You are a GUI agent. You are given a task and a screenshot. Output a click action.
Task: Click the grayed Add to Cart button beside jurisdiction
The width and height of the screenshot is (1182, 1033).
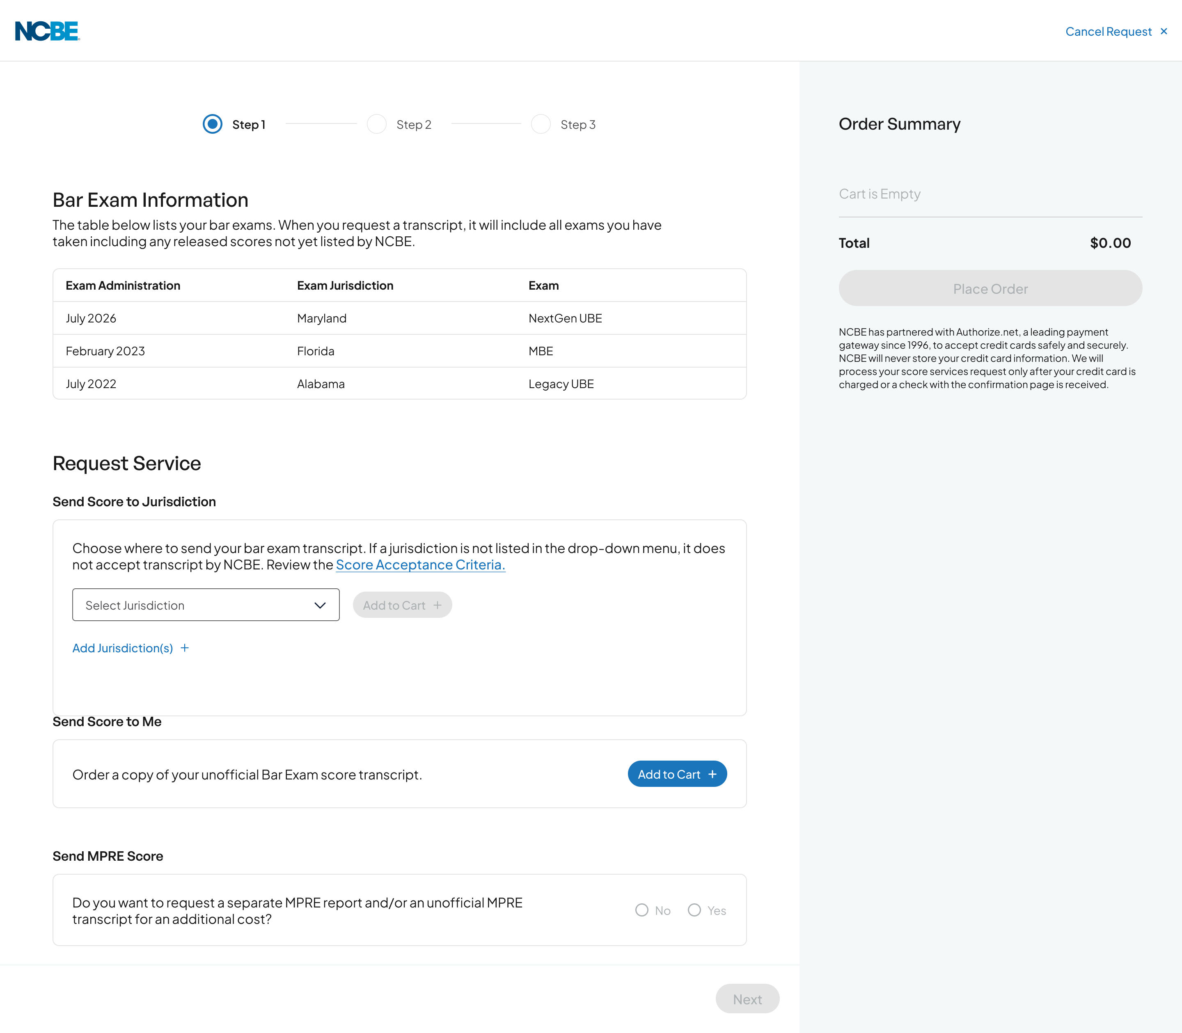403,605
